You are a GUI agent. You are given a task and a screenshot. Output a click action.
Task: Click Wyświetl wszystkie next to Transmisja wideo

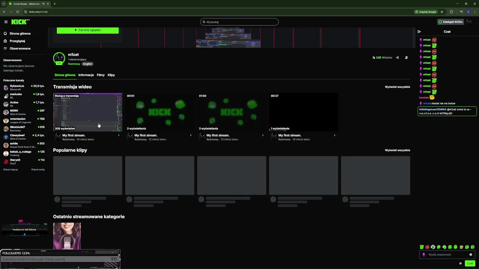(397, 87)
